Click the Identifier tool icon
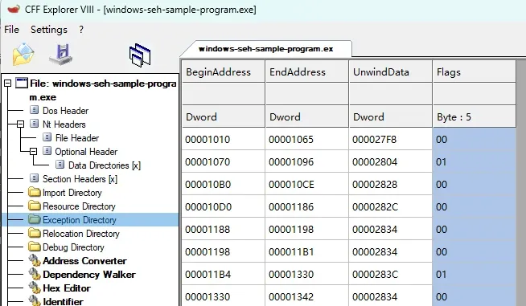The height and width of the screenshot is (306, 526). point(35,301)
